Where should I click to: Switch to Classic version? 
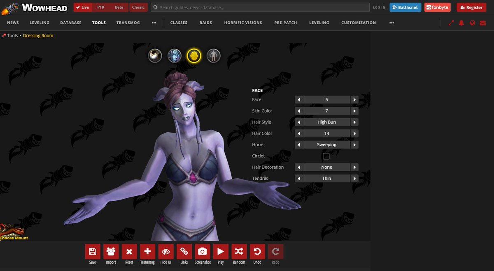click(138, 7)
